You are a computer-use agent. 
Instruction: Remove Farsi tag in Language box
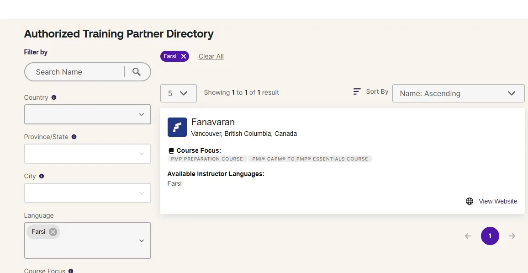pyautogui.click(x=53, y=231)
